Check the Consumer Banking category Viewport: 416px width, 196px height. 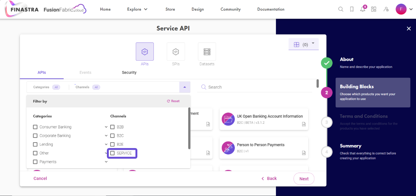[35, 127]
